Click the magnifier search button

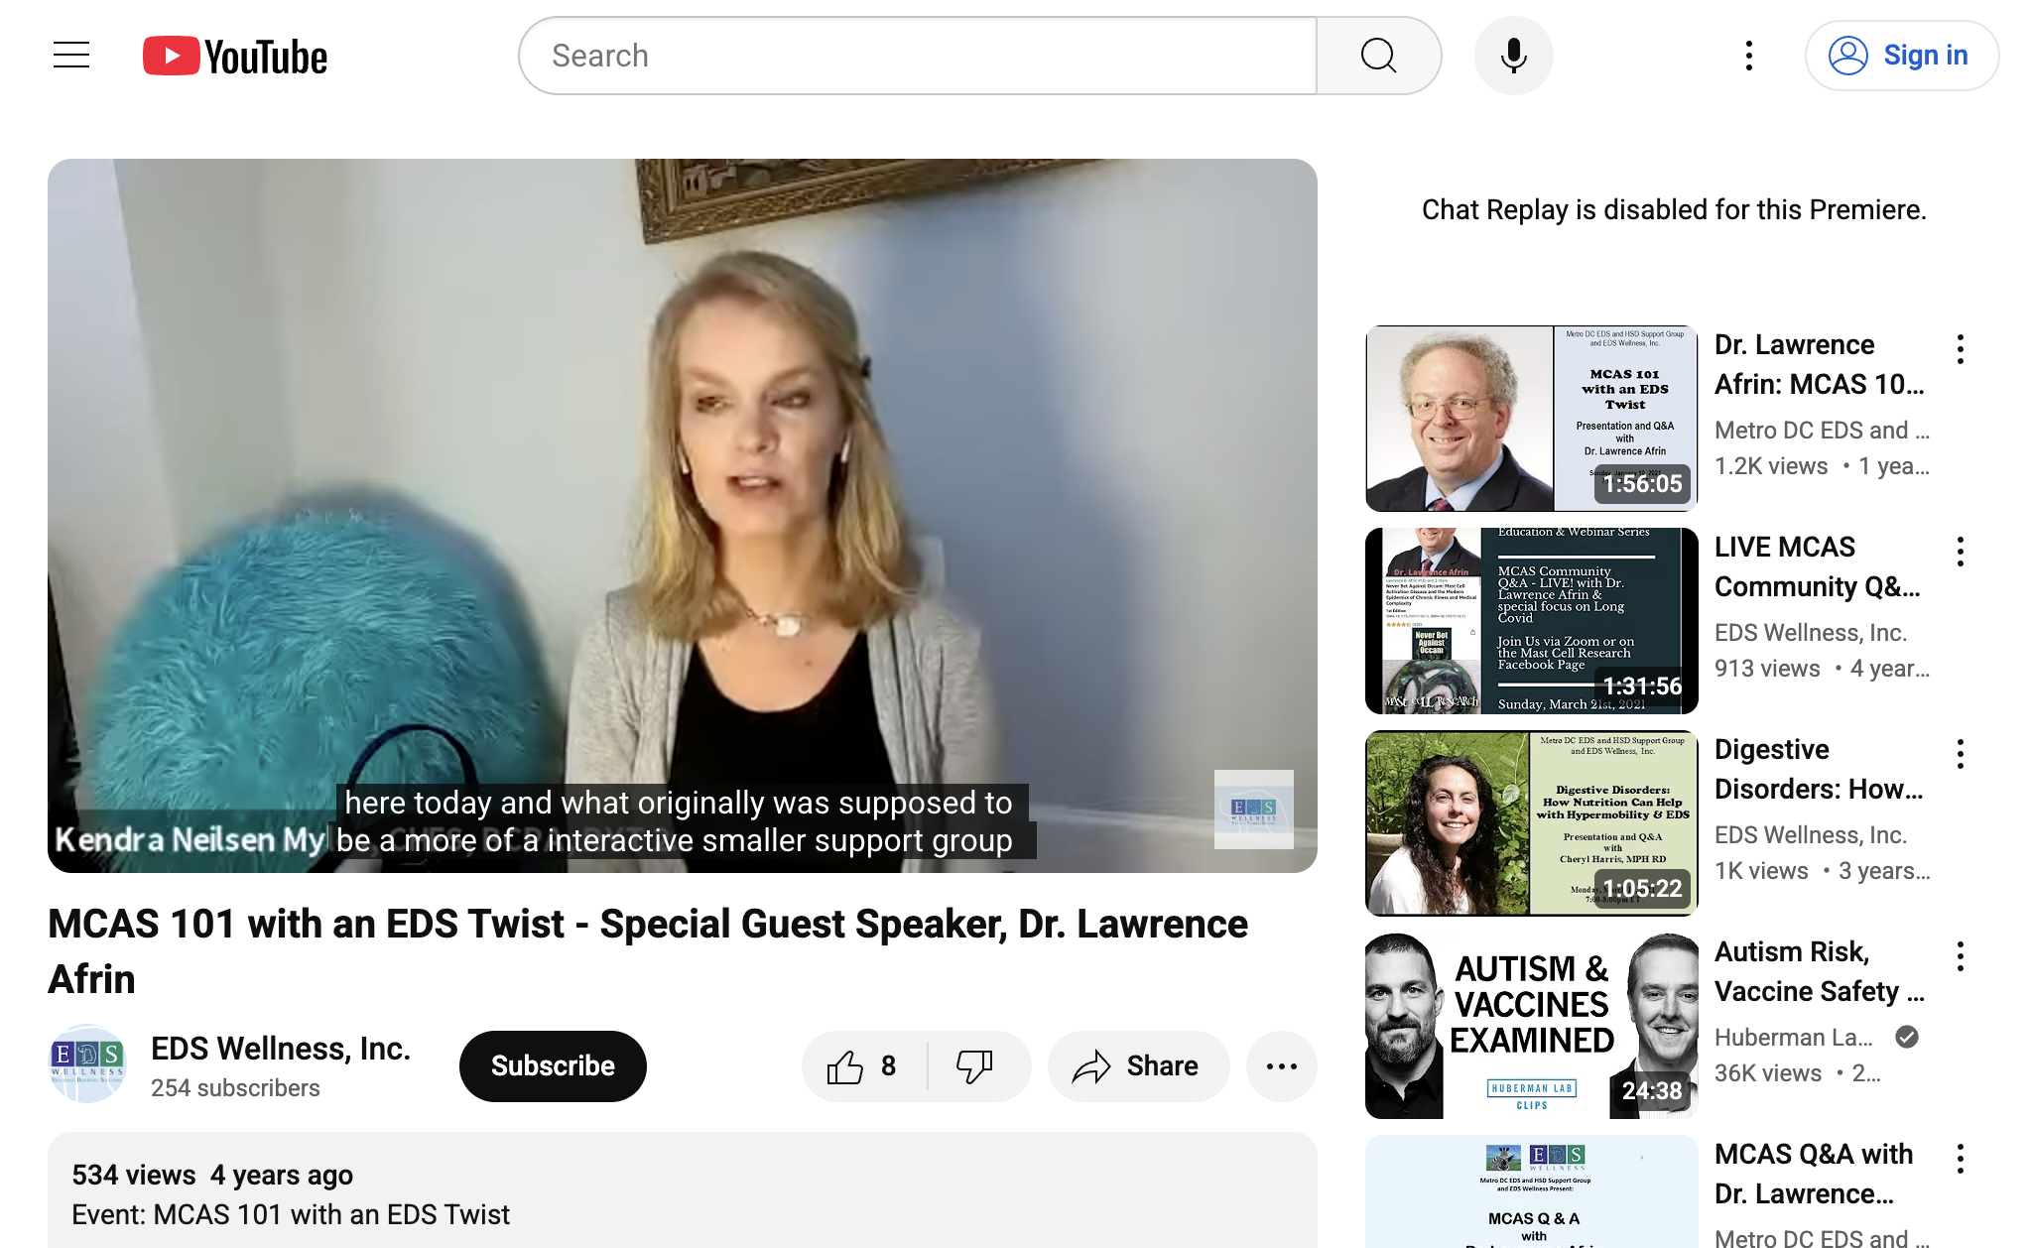(x=1378, y=56)
